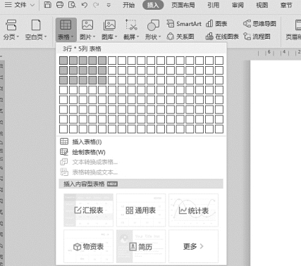The height and width of the screenshot is (266, 301).
Task: Switch to the 引用 tab
Action: coord(213,5)
